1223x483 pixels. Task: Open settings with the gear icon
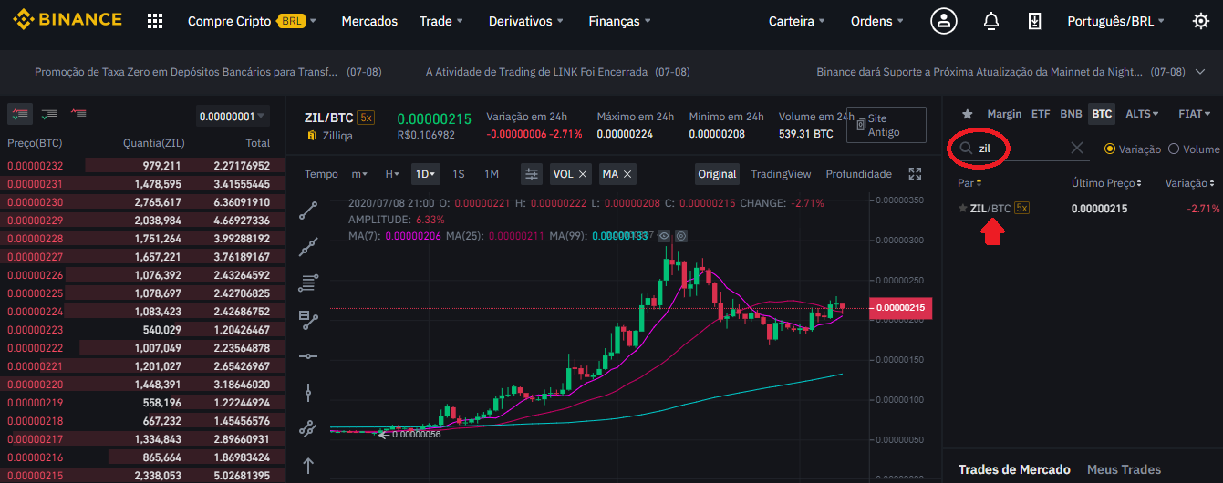1200,21
